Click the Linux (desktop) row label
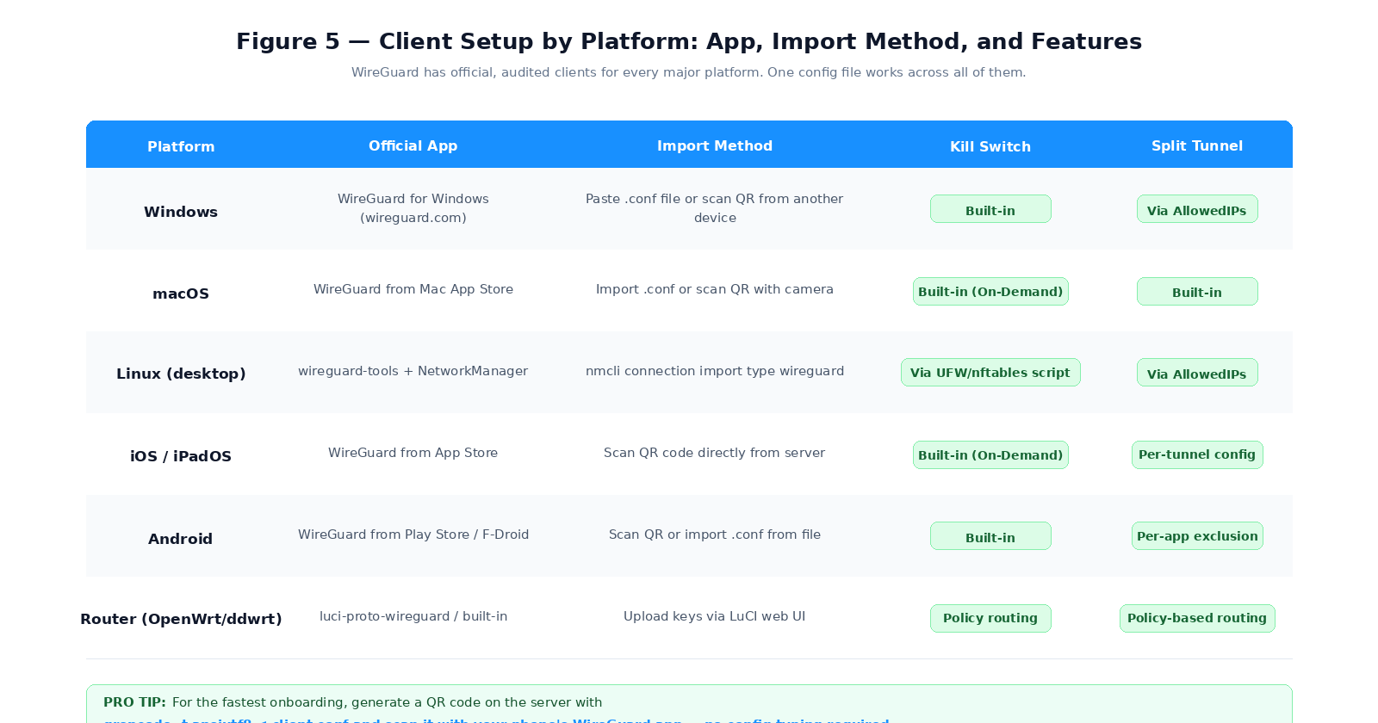The image size is (1378, 723). 181,374
